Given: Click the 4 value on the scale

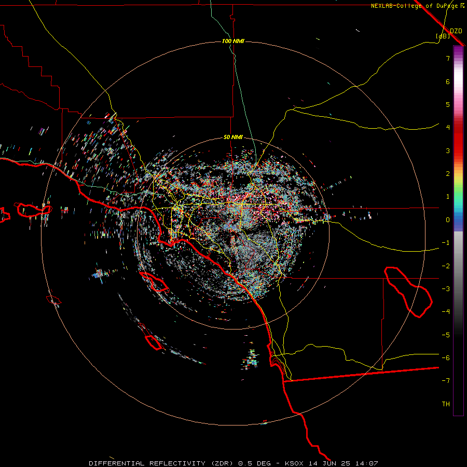Looking at the screenshot, I should (448, 128).
